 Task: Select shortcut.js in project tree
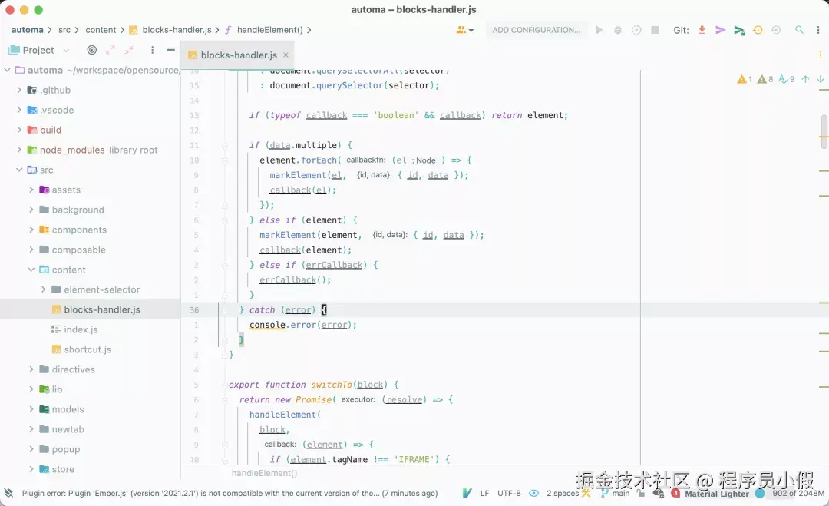[88, 349]
